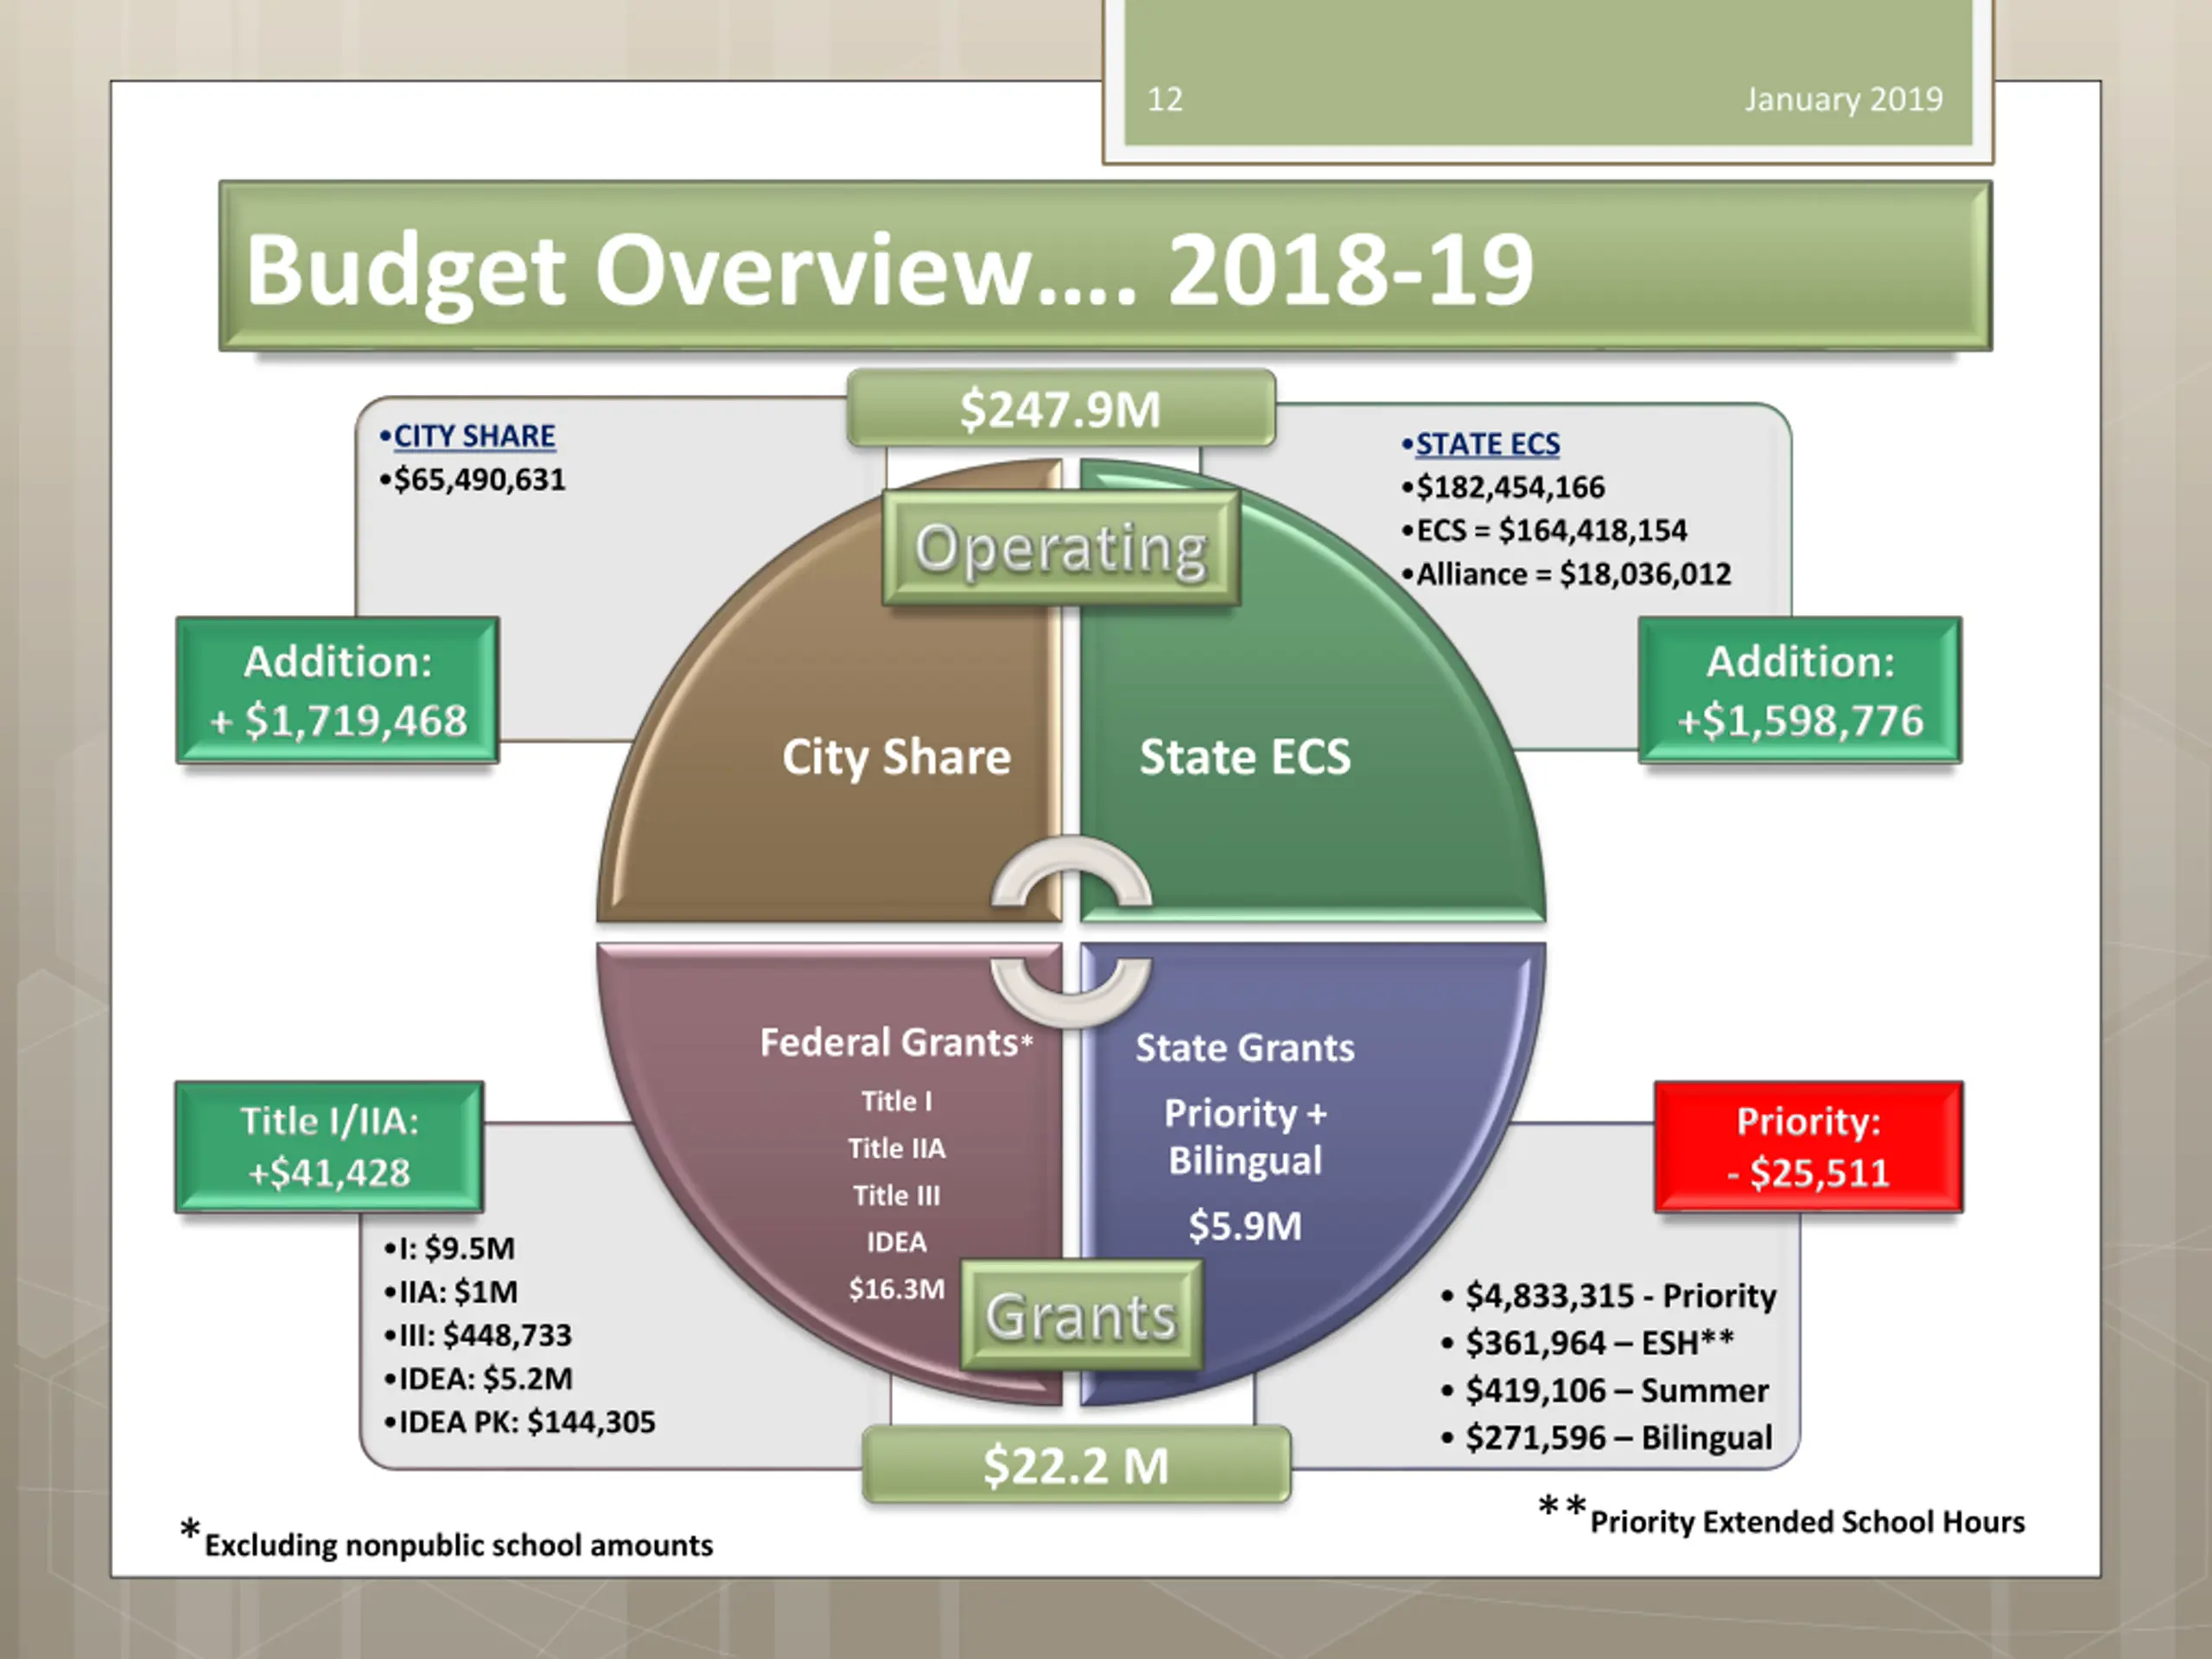Click the Addition +$1,598,776 box
This screenshot has width=2212, height=1659.
tap(1800, 691)
